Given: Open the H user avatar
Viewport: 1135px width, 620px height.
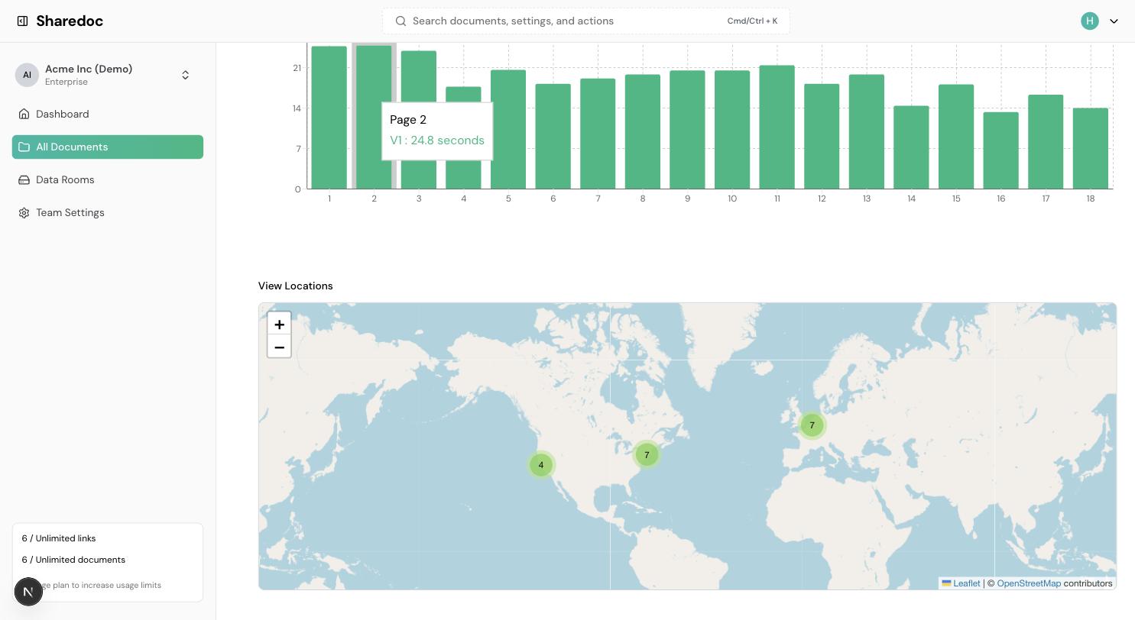Looking at the screenshot, I should 1090,21.
